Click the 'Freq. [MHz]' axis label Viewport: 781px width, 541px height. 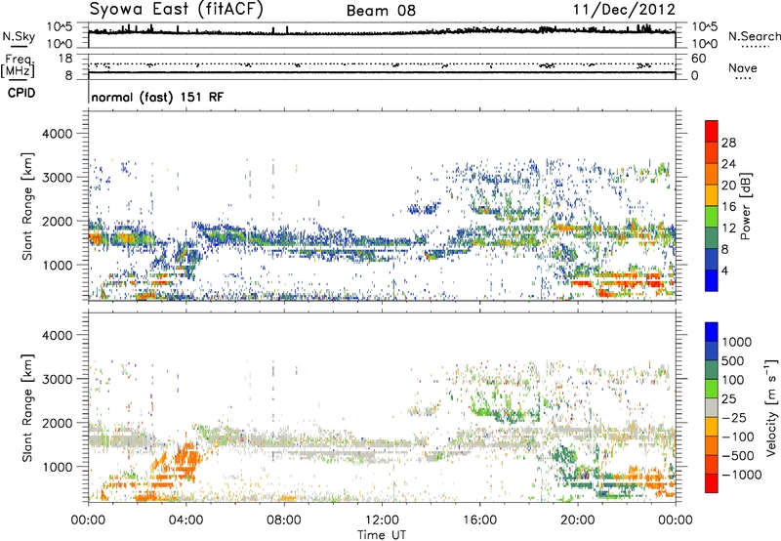[x=18, y=66]
